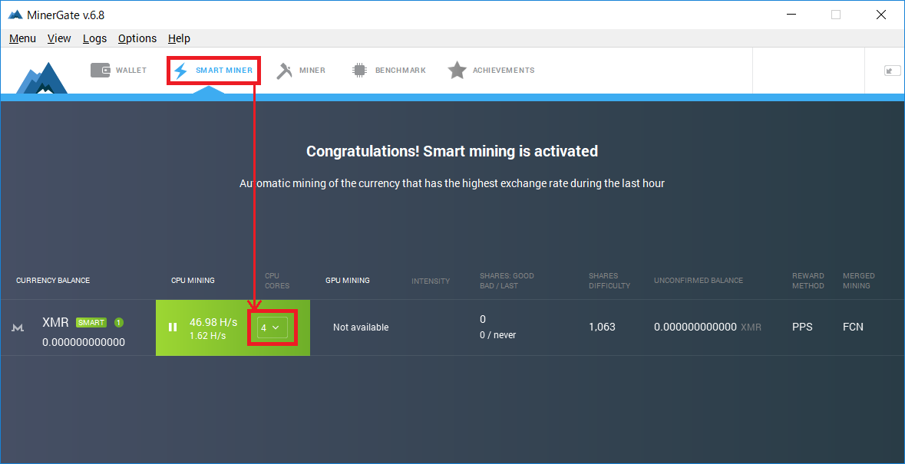
Task: Open the CPU cores dropdown showing 4
Action: 272,327
